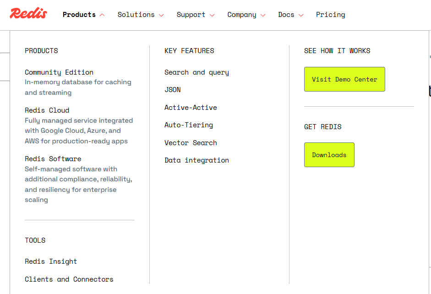The height and width of the screenshot is (294, 431).
Task: Open the Redis Cloud product link
Action: pyautogui.click(x=47, y=110)
